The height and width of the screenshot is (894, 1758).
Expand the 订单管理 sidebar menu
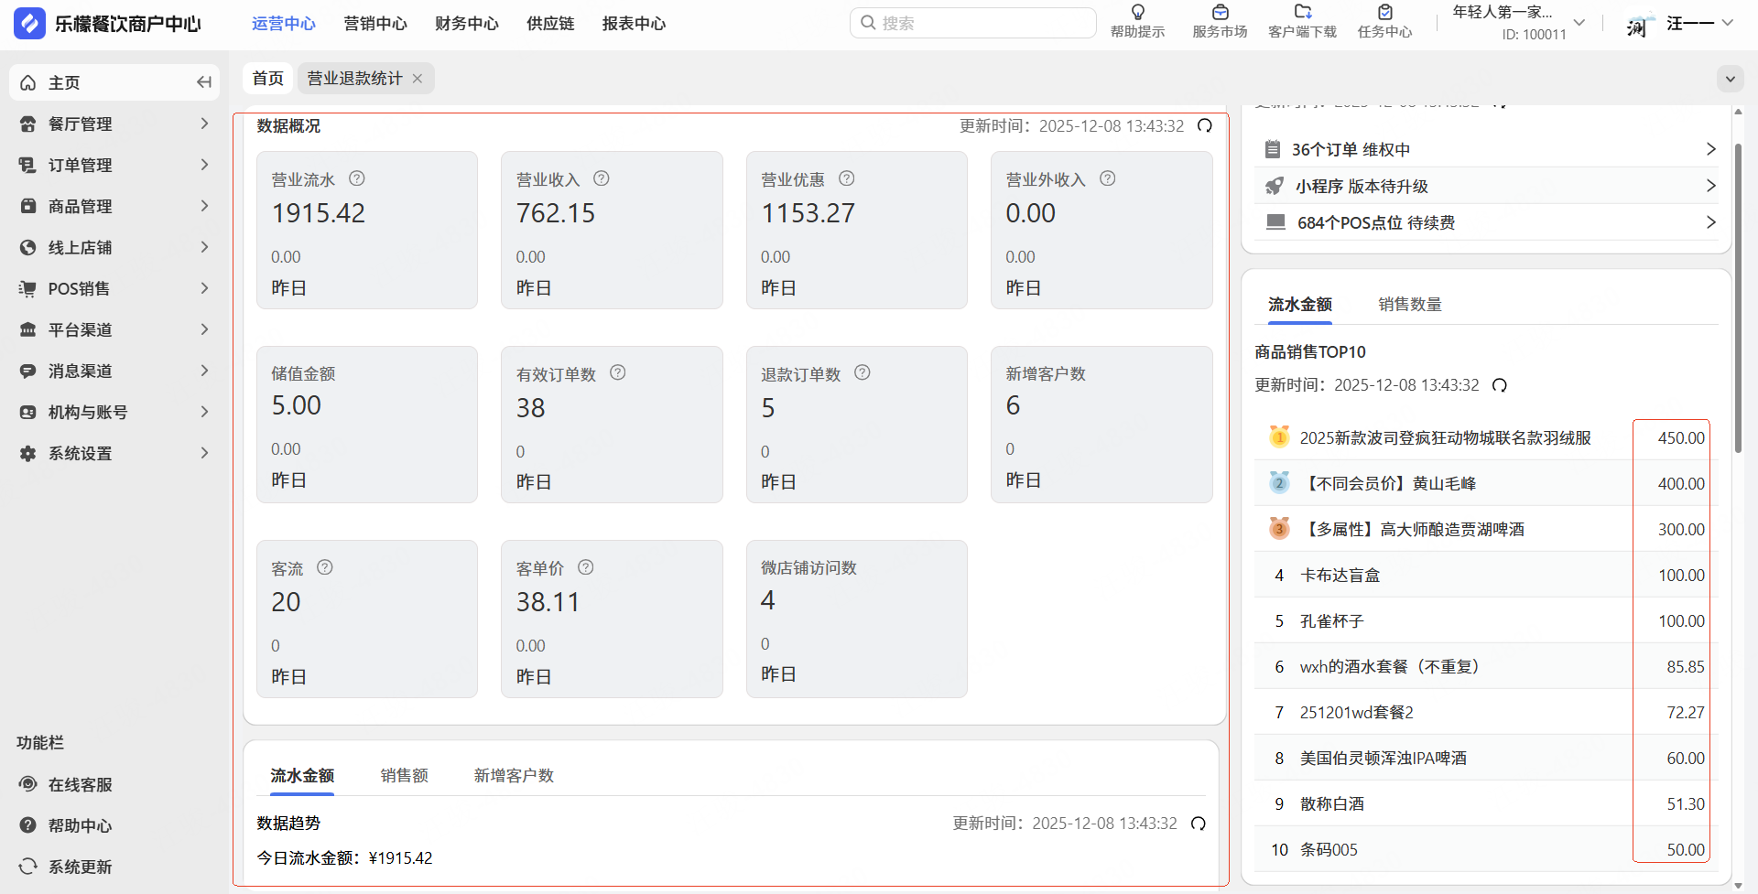pos(114,165)
